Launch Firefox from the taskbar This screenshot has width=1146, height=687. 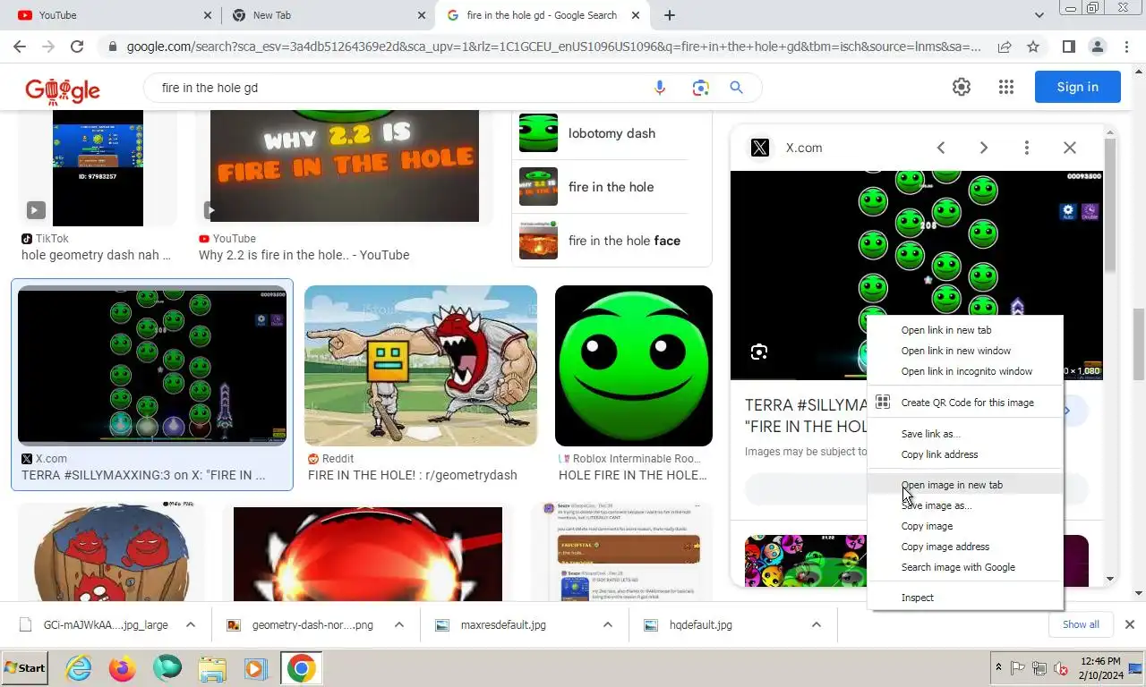point(123,668)
